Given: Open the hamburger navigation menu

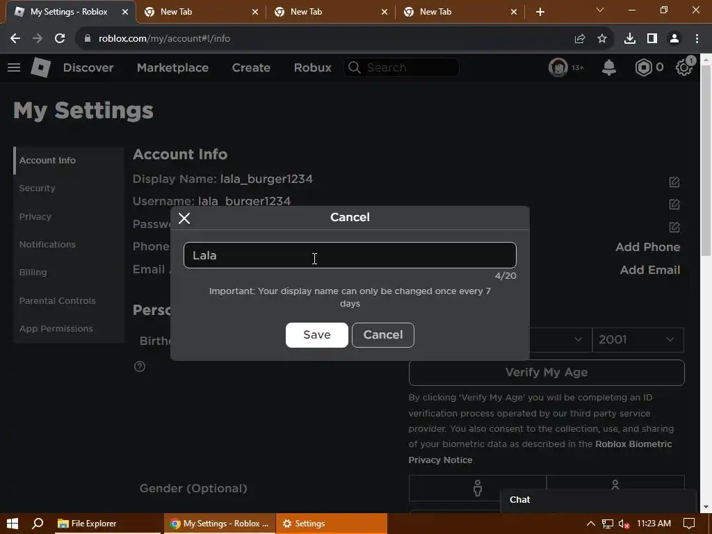Looking at the screenshot, I should tap(14, 67).
